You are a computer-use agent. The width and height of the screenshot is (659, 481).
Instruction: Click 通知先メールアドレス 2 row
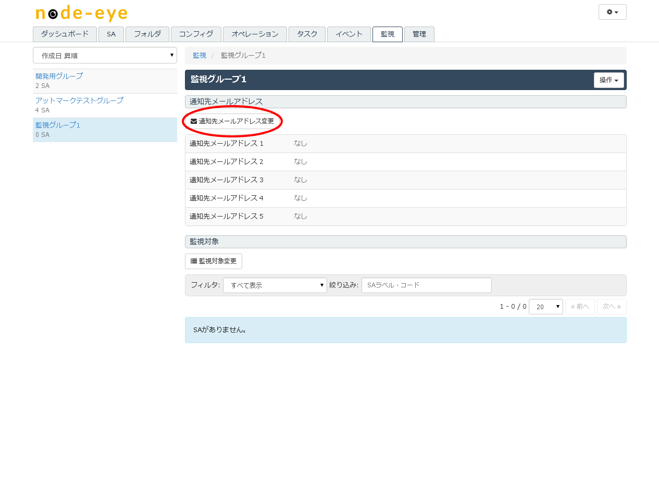[405, 162]
